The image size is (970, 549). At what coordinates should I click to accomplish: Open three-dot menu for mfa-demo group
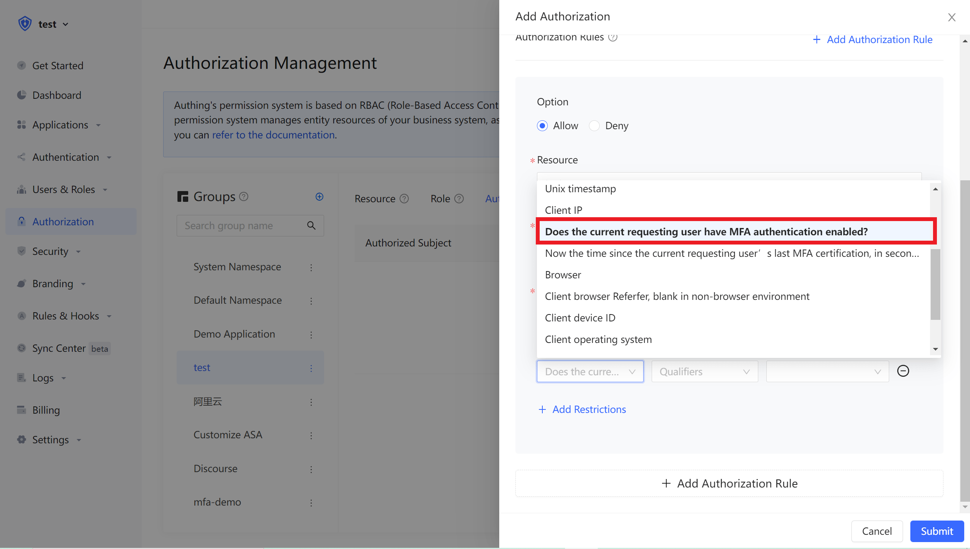311,502
